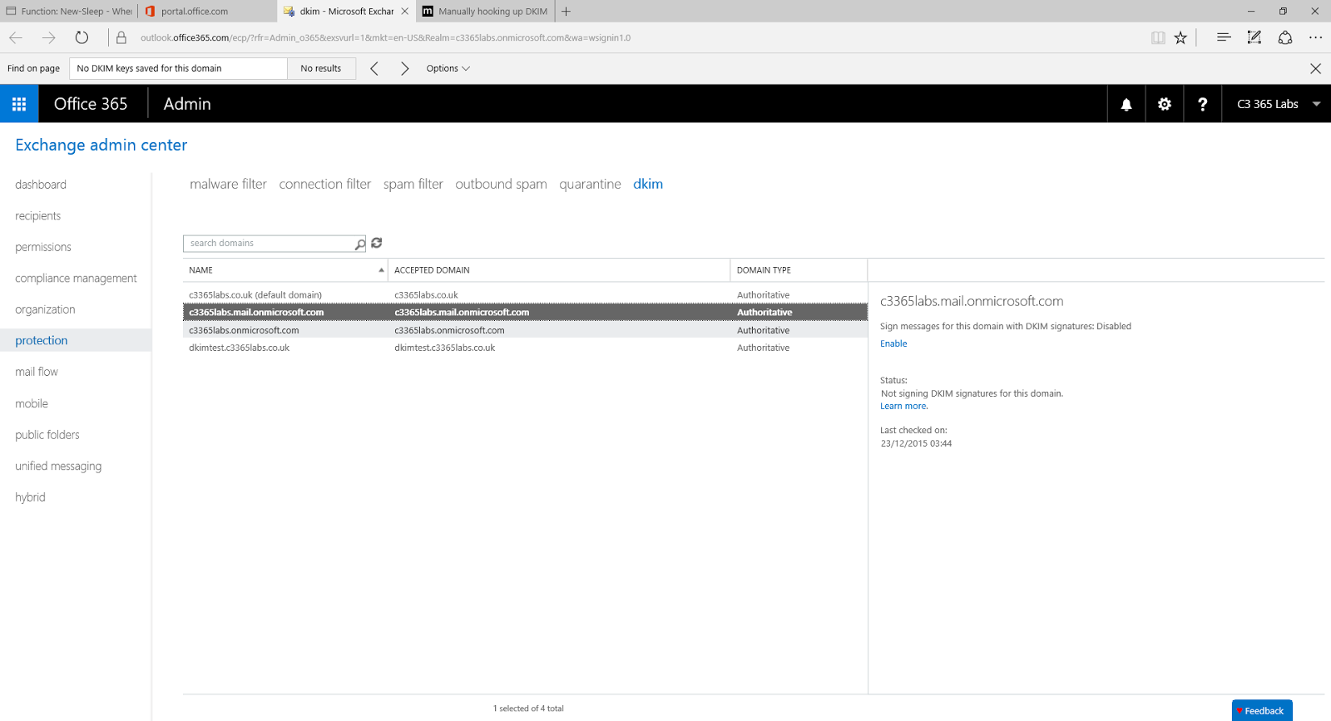The width and height of the screenshot is (1331, 721).
Task: Close the Find on page bar
Action: (1315, 68)
